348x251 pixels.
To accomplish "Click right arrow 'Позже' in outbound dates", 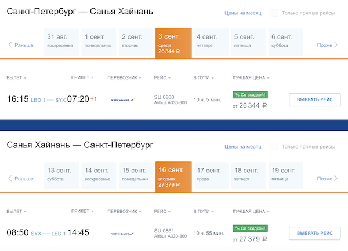I will coord(328,45).
